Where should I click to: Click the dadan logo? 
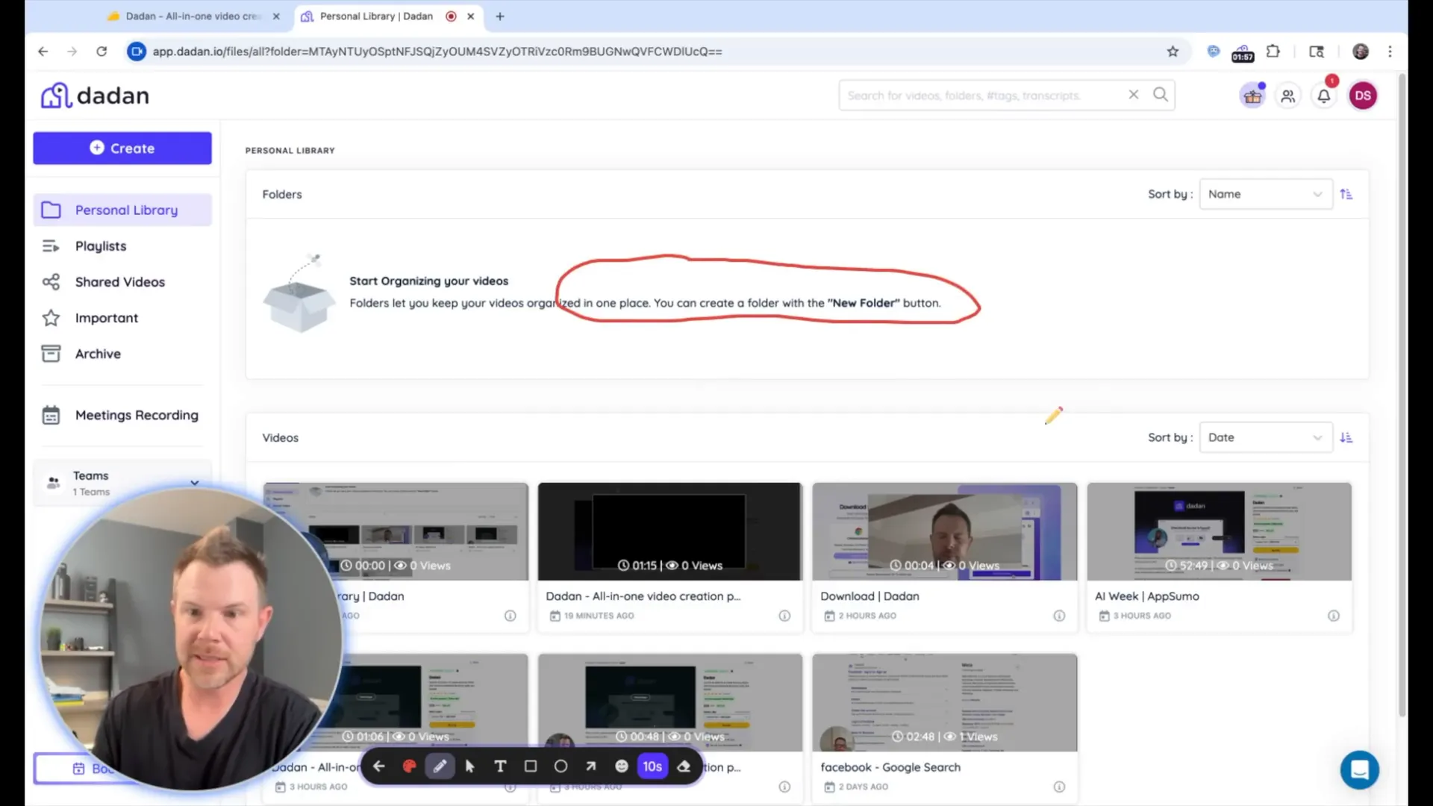click(95, 96)
